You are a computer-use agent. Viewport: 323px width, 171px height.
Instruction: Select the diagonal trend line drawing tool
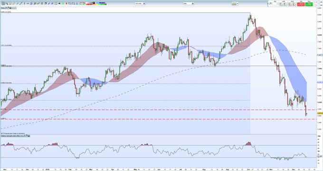tap(21, 3)
